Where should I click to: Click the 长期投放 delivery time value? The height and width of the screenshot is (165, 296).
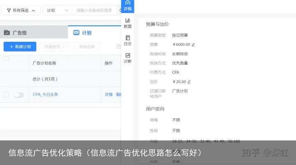(180, 54)
